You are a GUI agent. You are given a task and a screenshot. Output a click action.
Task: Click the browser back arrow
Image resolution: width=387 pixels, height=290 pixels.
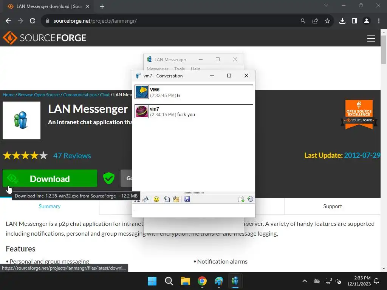pyautogui.click(x=8, y=21)
